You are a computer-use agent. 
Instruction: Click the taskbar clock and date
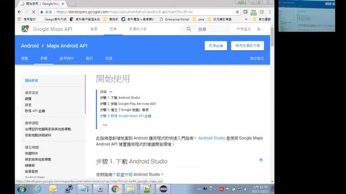click(260, 189)
